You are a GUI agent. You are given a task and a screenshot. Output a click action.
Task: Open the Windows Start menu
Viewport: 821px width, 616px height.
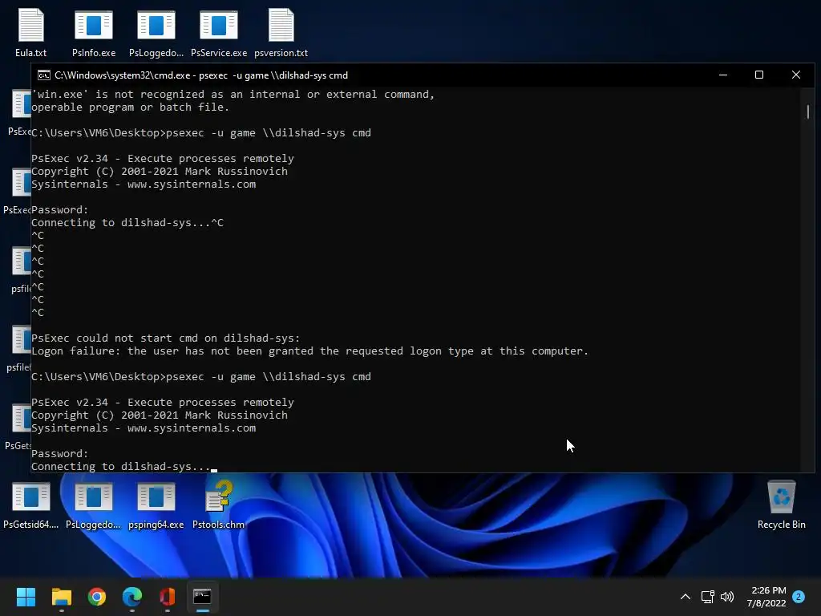(x=26, y=597)
